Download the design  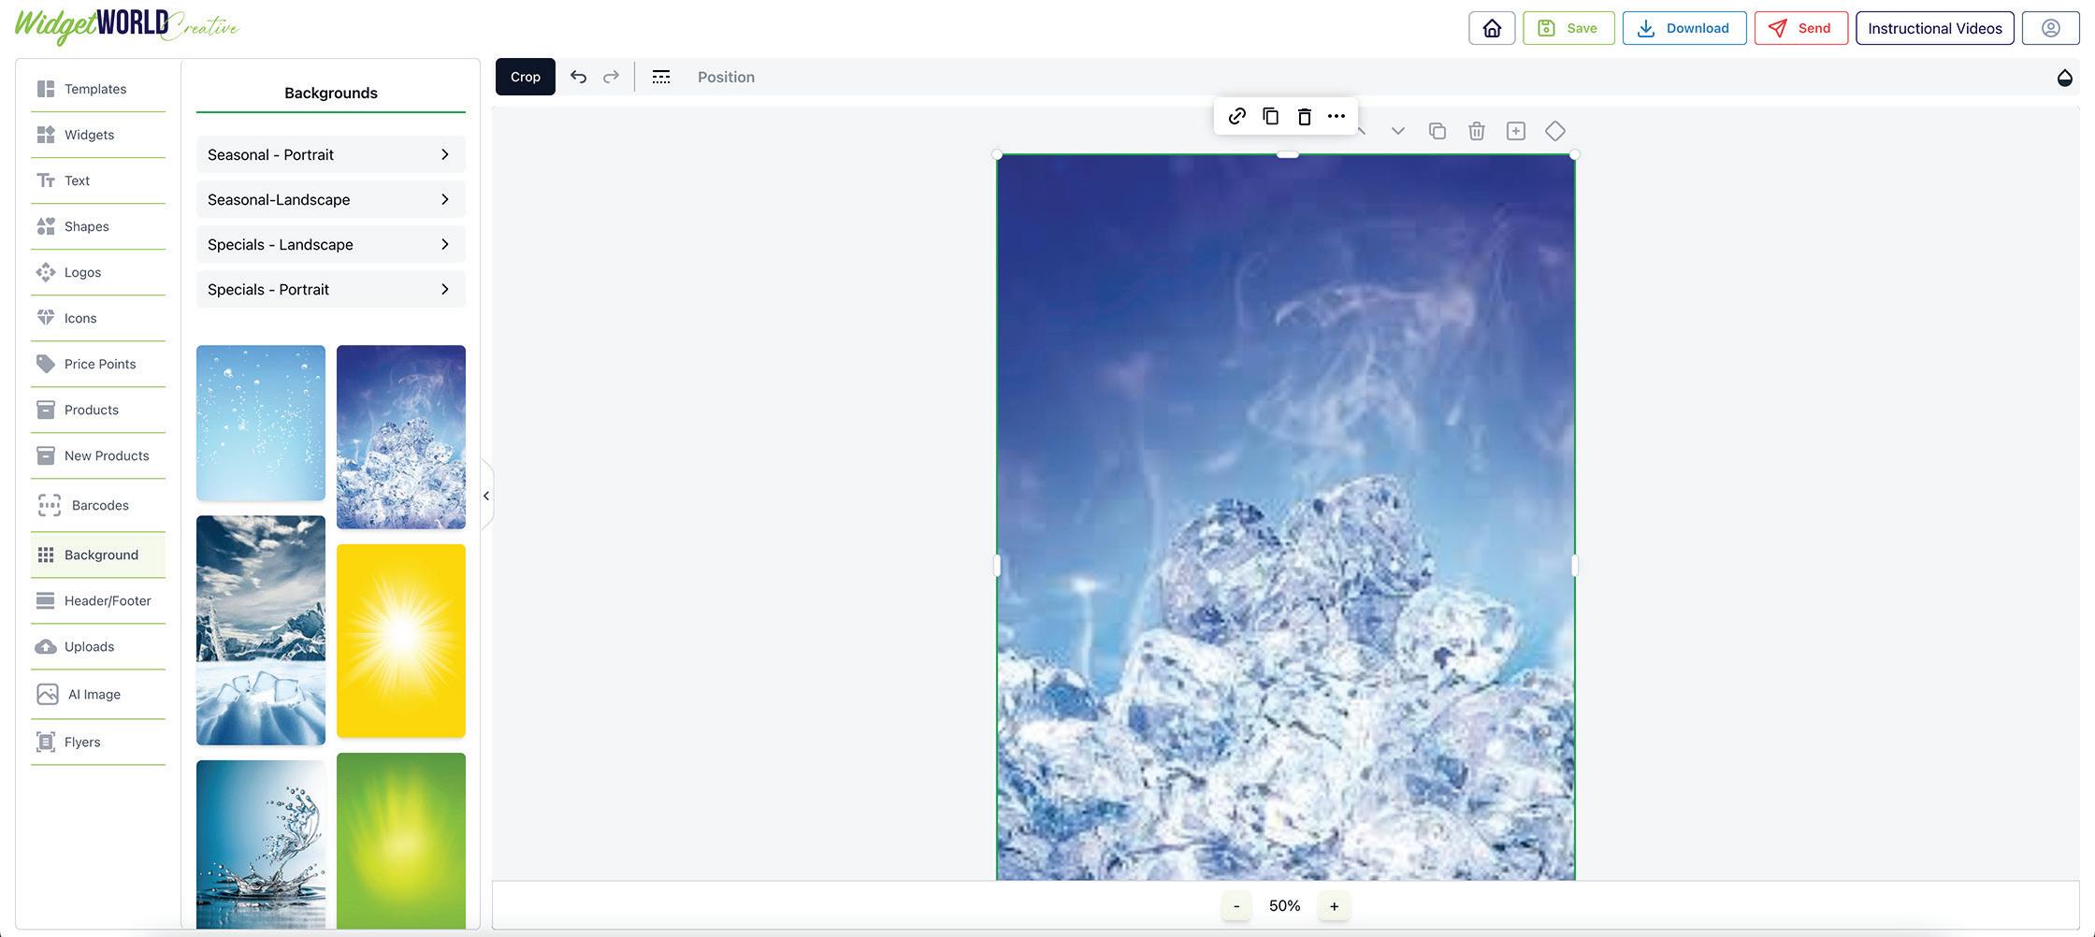pos(1684,28)
